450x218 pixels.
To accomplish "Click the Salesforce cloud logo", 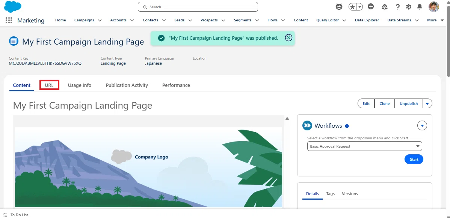I will tap(13, 7).
